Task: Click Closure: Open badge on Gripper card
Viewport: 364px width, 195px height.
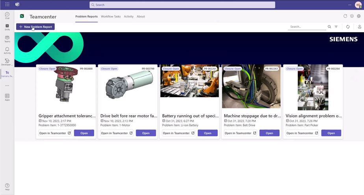Action: 47,68
